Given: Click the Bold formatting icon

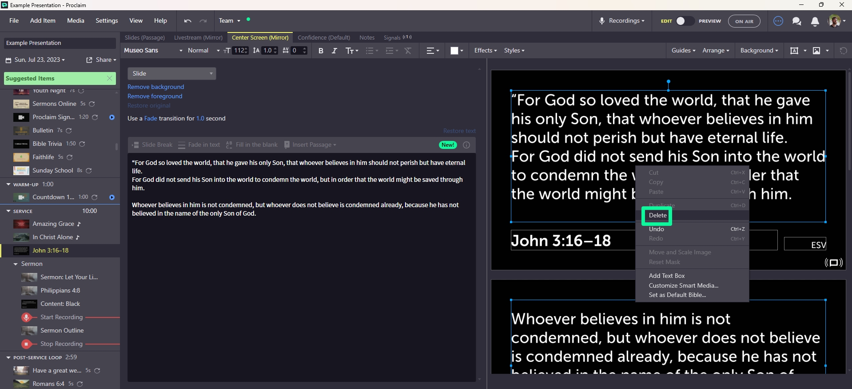Looking at the screenshot, I should pyautogui.click(x=321, y=51).
